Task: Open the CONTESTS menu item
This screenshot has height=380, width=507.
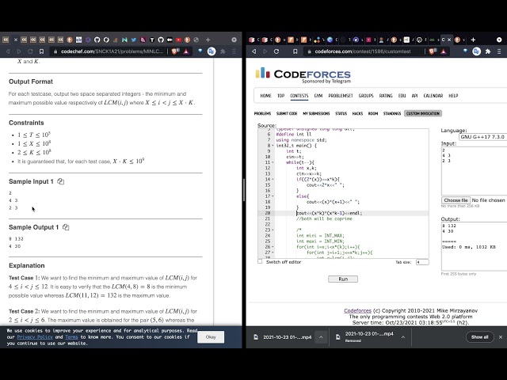Action: [x=299, y=96]
